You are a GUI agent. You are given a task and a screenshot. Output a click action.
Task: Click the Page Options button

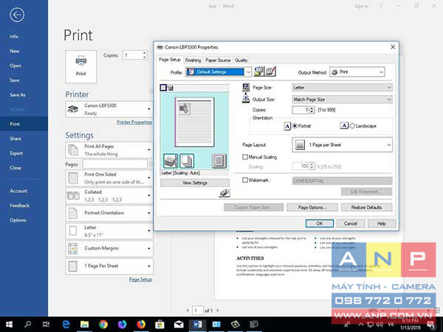click(312, 207)
